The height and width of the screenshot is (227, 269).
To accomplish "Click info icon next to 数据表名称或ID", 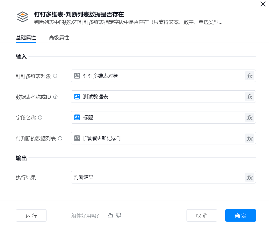I will [x=55, y=97].
